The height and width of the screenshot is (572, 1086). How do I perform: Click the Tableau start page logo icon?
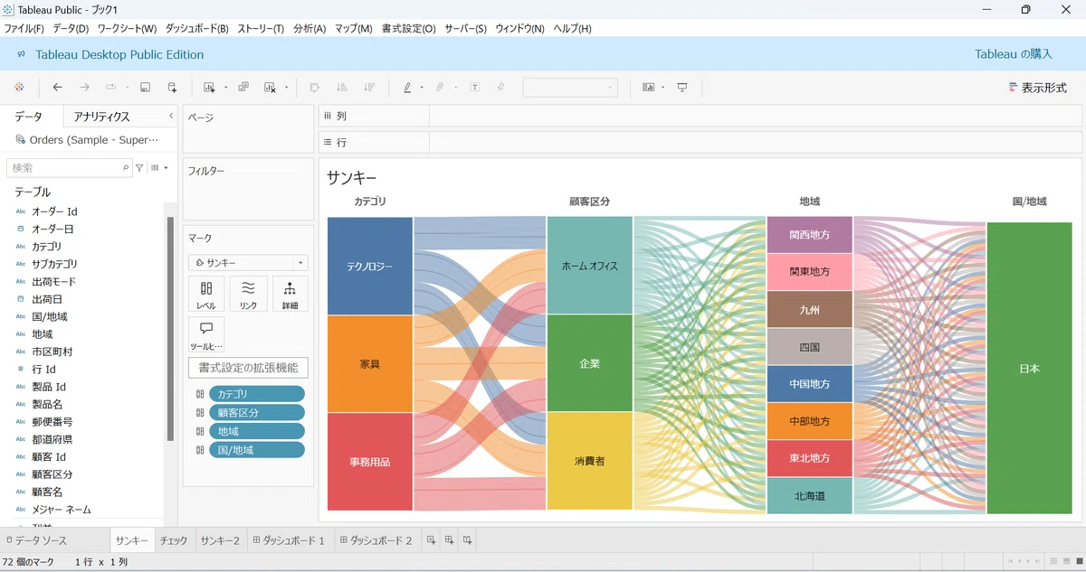[x=19, y=88]
